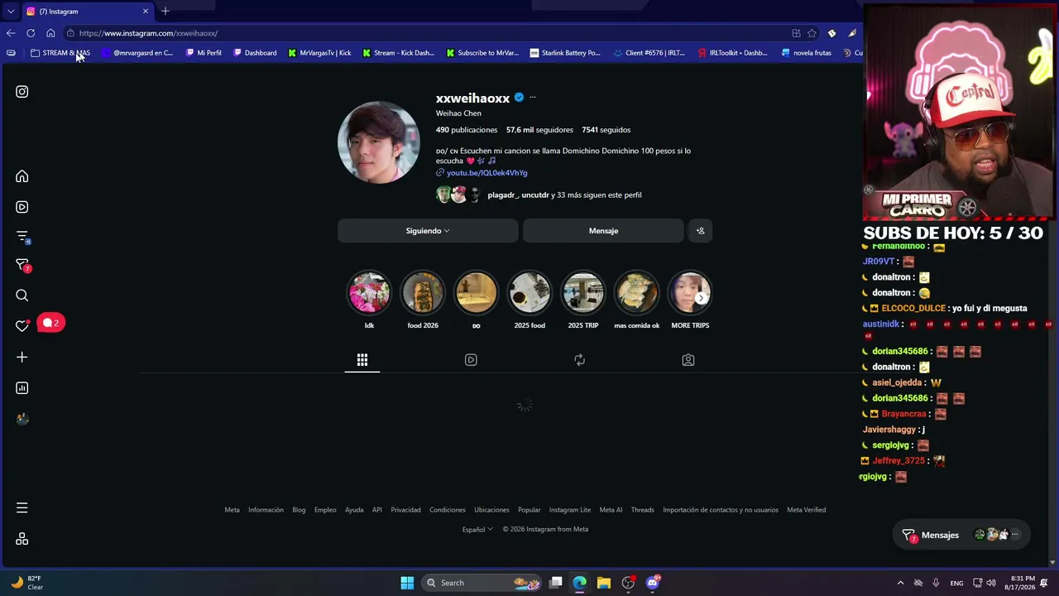
Task: Click the similar accounts add-person button
Action: click(x=700, y=231)
